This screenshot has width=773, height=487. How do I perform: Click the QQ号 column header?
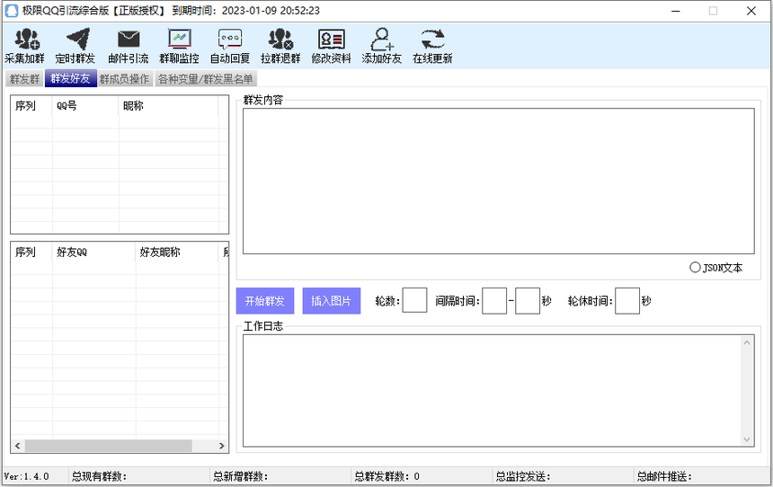tap(85, 106)
